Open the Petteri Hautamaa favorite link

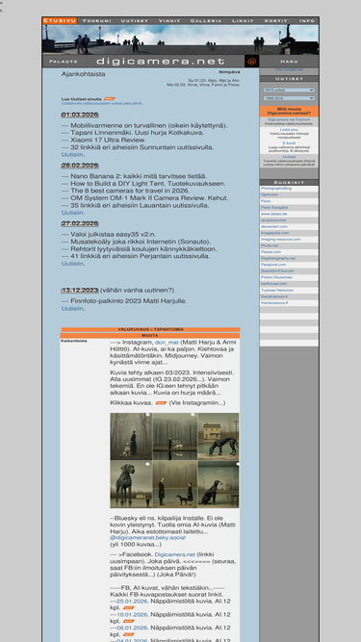[x=275, y=277]
